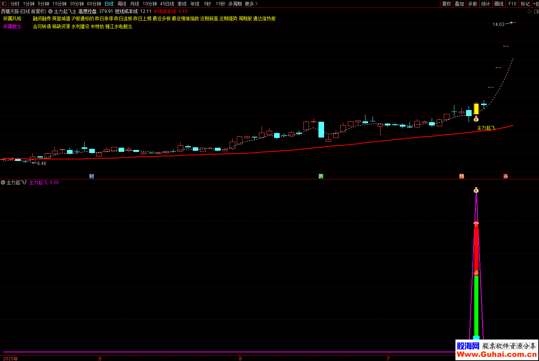Expand sub-chart 主力起飞F indicator dropdown
The height and width of the screenshot is (361, 539).
click(x=3, y=182)
